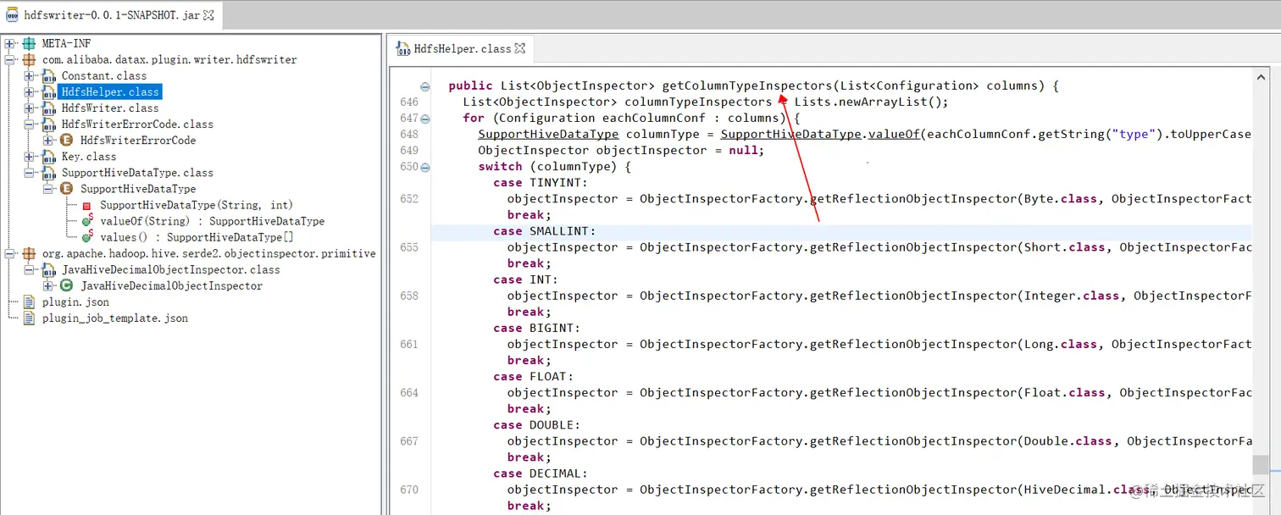
Task: Follow SupportHiveDataType link before .valueOf
Action: pyautogui.click(x=791, y=134)
